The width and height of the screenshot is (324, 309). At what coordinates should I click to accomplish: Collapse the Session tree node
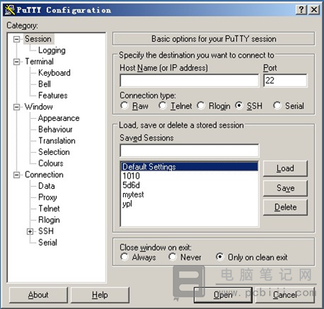[x=17, y=39]
